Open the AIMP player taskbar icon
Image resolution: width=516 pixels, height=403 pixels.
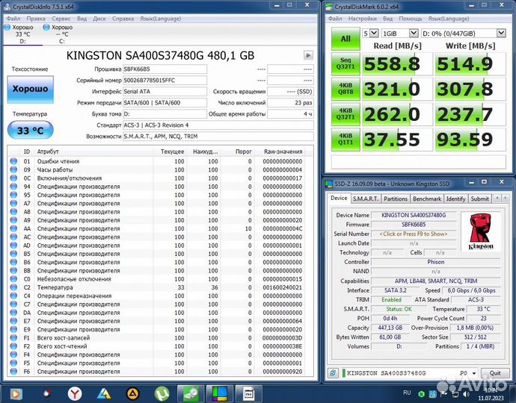click(133, 393)
